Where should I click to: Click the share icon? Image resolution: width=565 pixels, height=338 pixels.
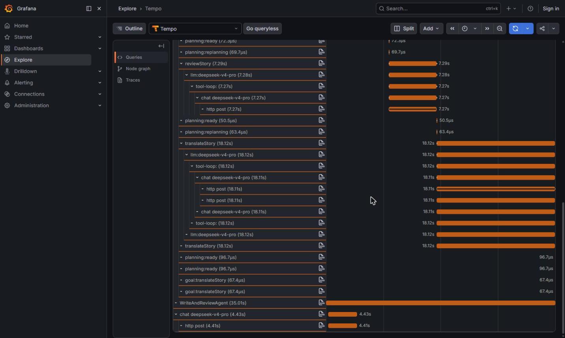542,28
